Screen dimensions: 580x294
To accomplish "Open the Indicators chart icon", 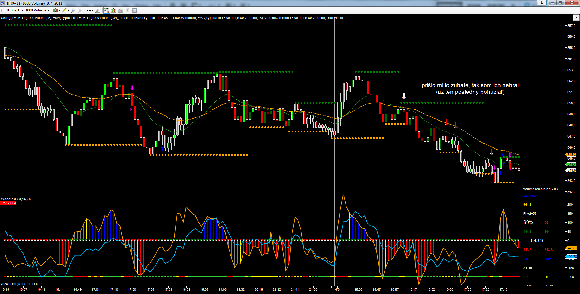I will click(121, 10).
